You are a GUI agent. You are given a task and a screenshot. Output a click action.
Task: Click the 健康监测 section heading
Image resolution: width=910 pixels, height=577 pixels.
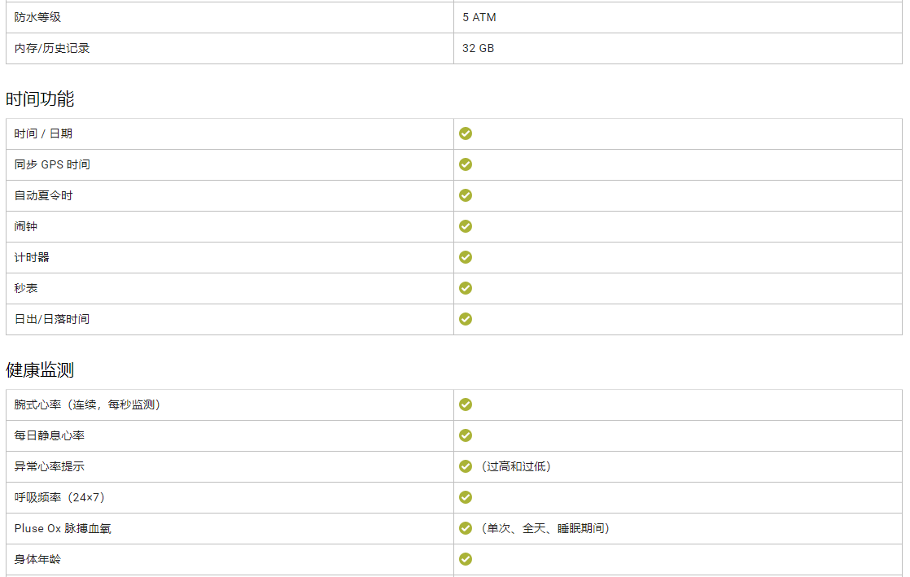pos(40,370)
